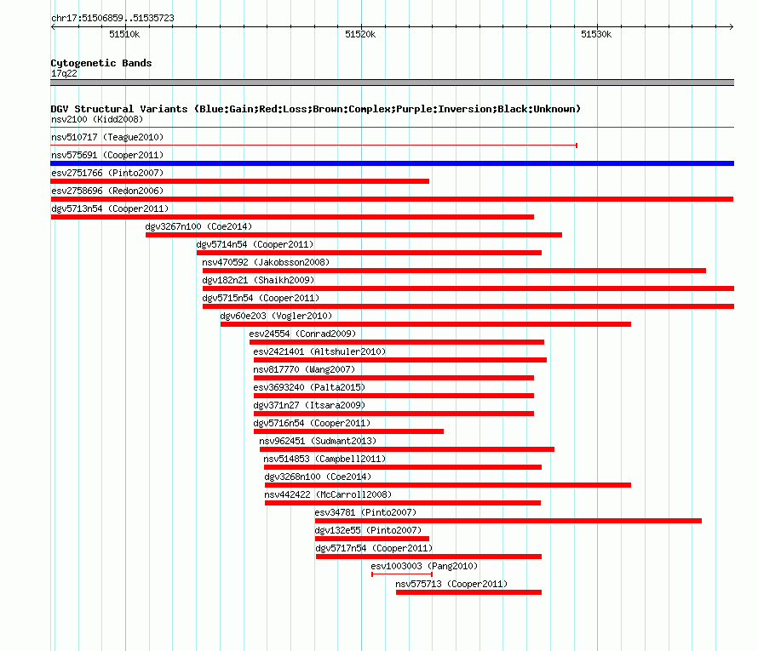Click the dgv3268n100 (Coe2014) label

[x=318, y=477]
